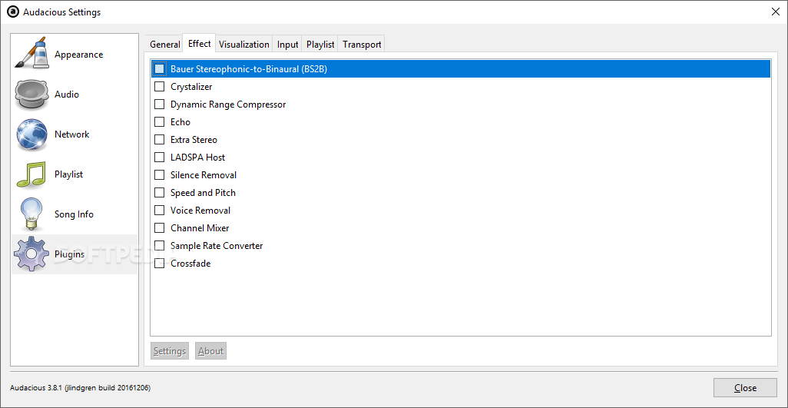The image size is (788, 408).
Task: Click the Settings button
Action: [x=170, y=350]
